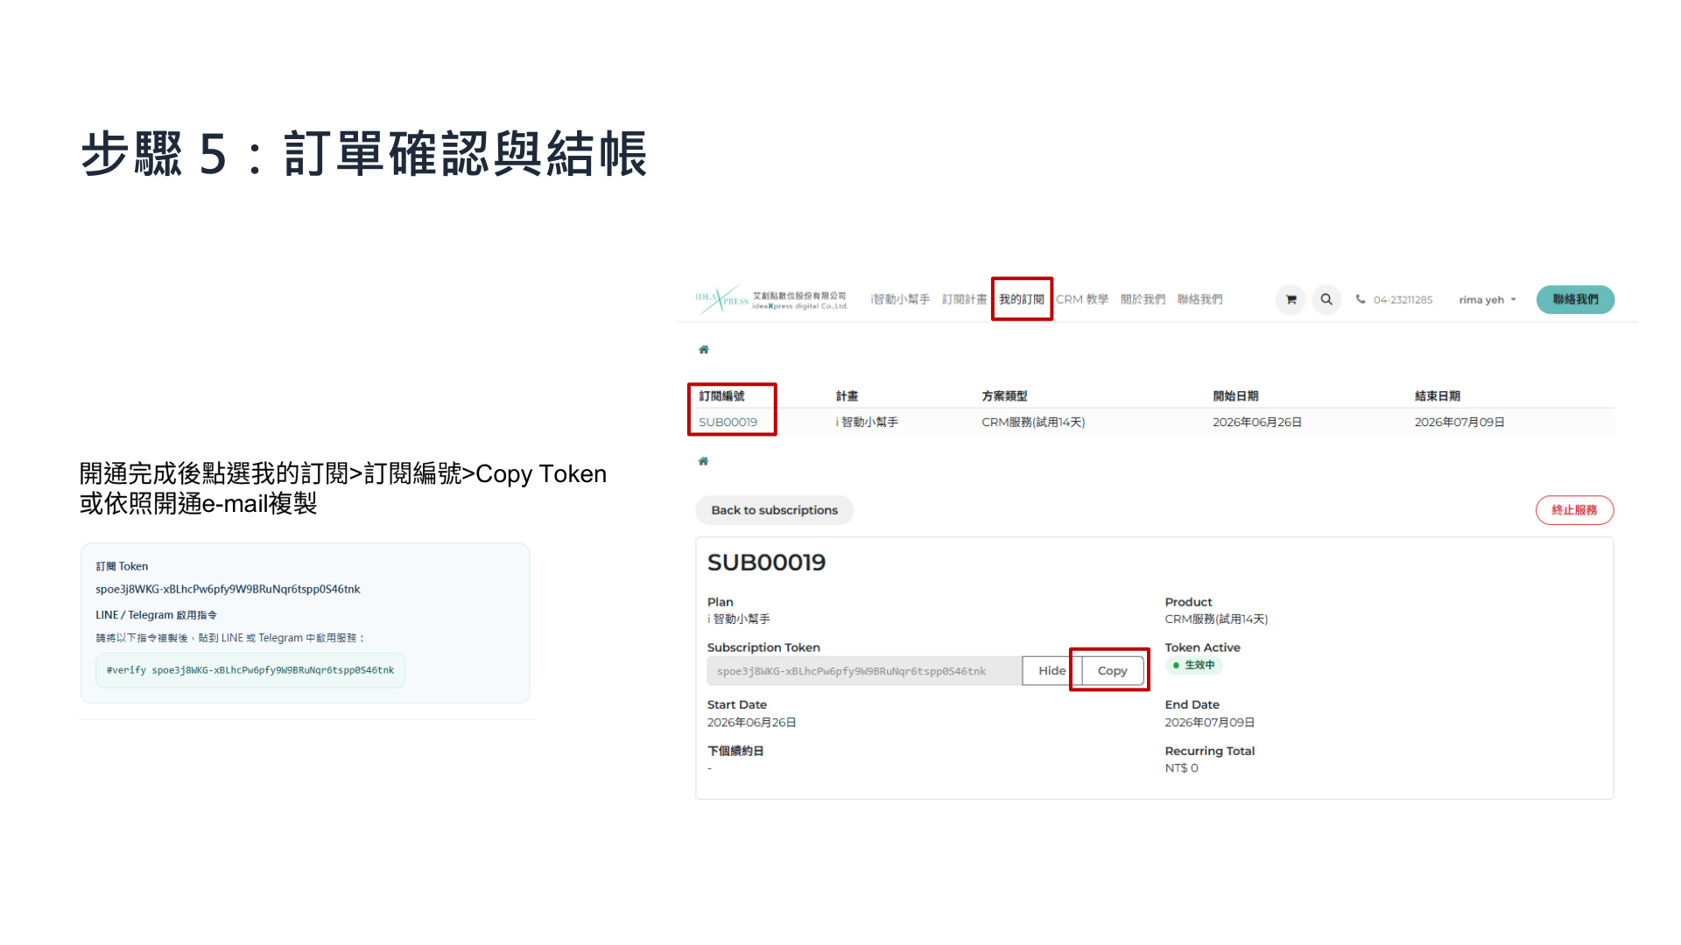
Task: Click the ideaXpress logo
Action: pyautogui.click(x=771, y=299)
